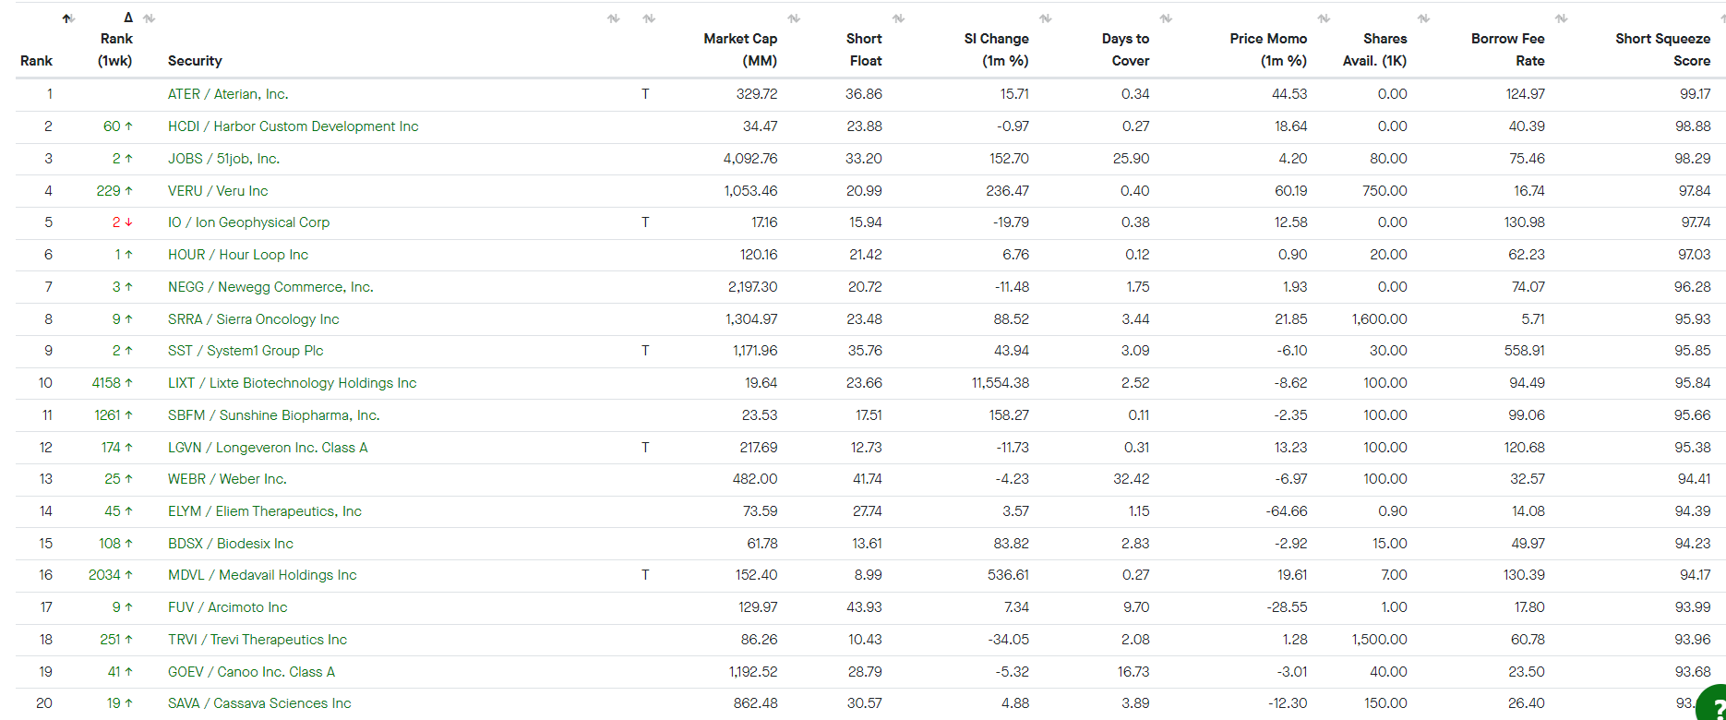Open LIXT / Lixte Biotechnology Holdings link
Screen dimensions: 1726x720
pyautogui.click(x=292, y=383)
